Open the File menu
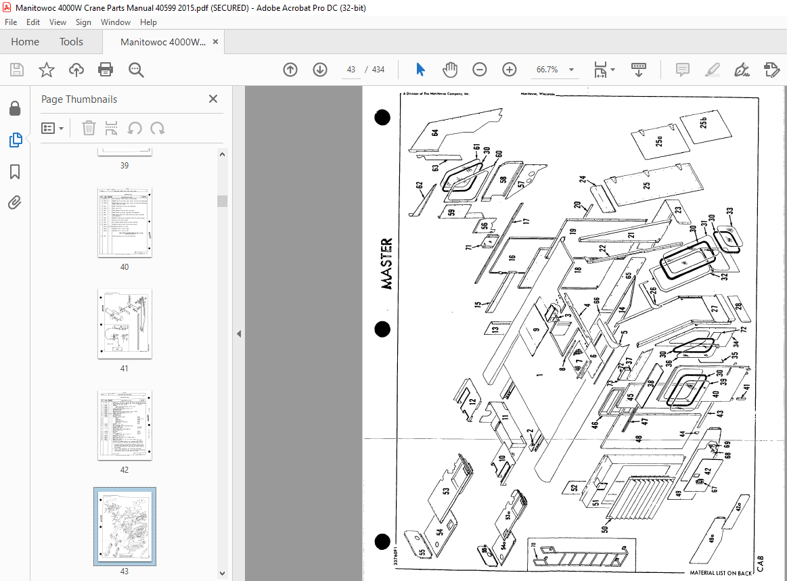 [11, 22]
